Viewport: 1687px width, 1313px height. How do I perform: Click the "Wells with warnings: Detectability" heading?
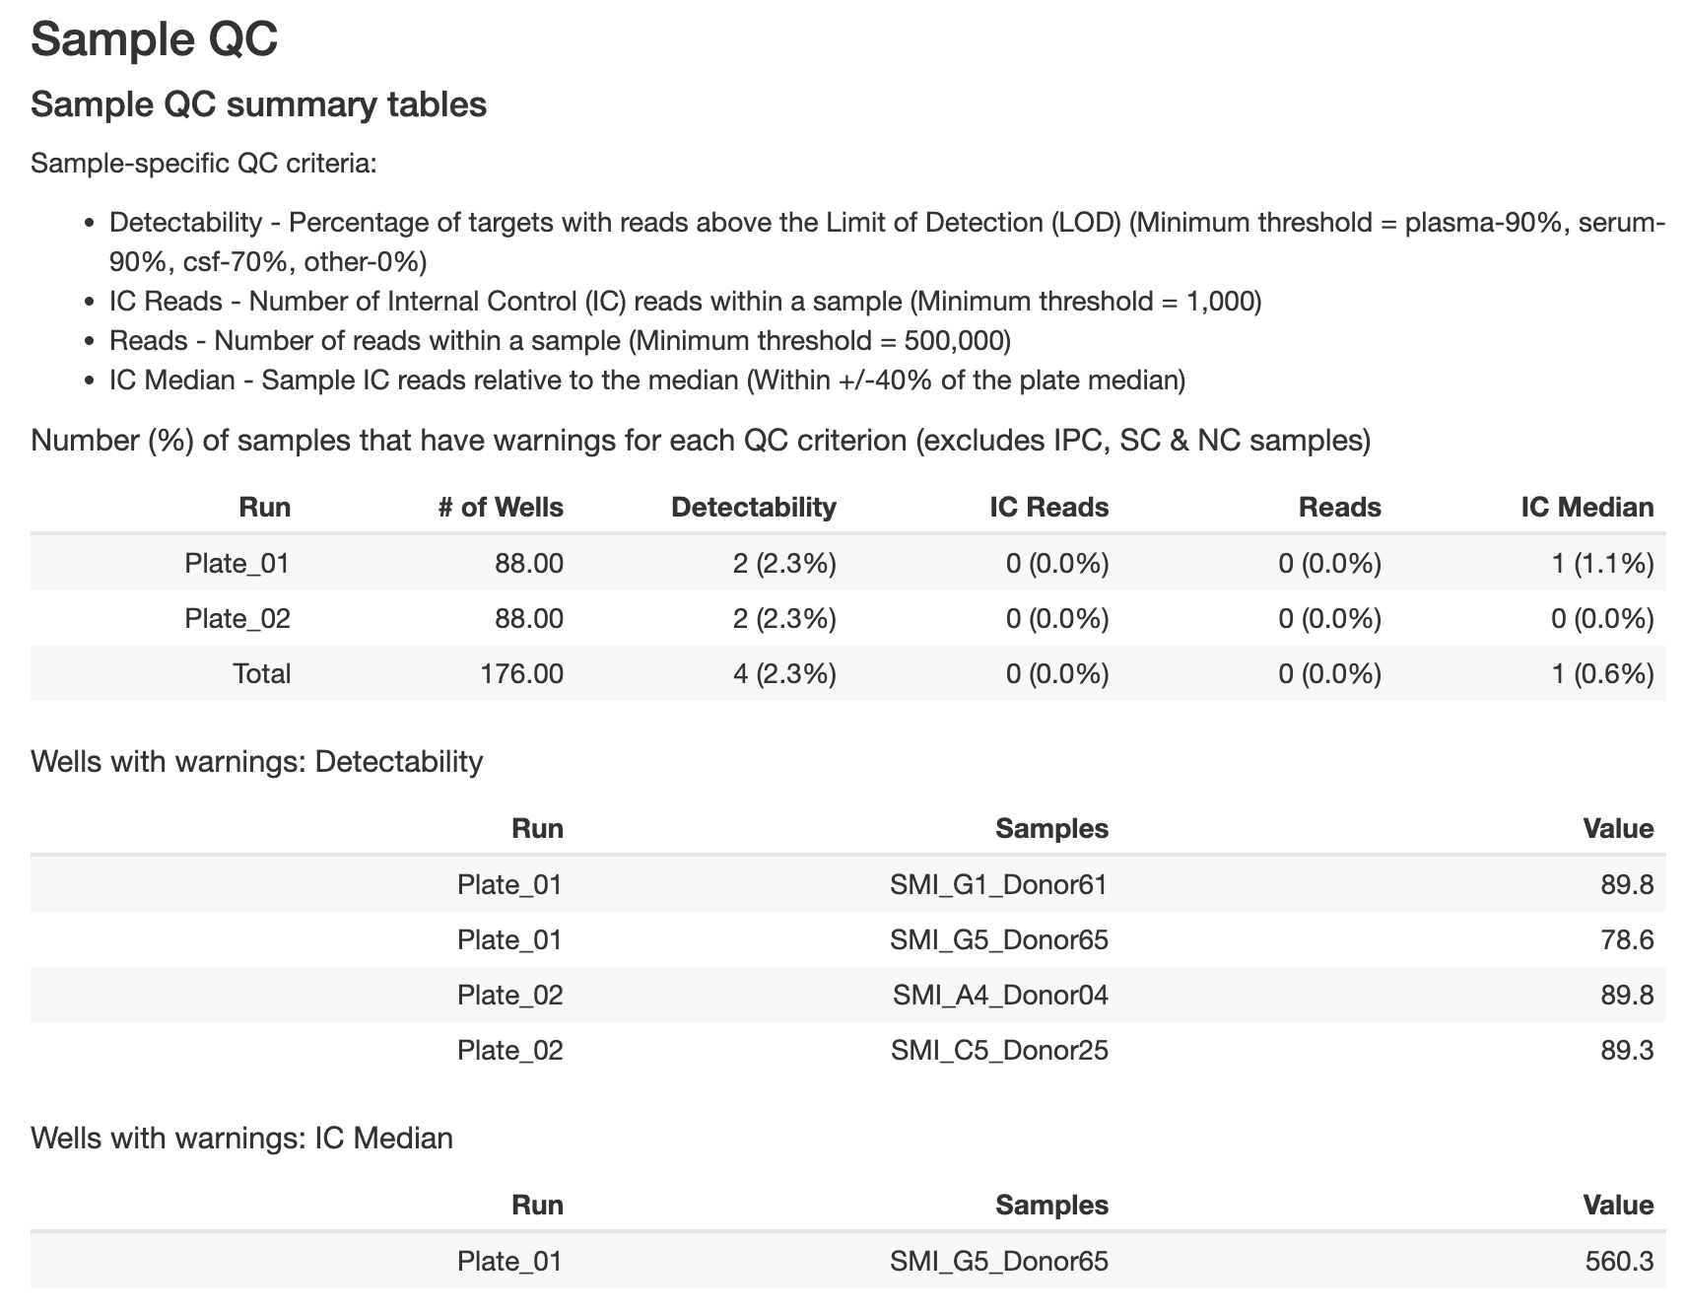tap(256, 761)
